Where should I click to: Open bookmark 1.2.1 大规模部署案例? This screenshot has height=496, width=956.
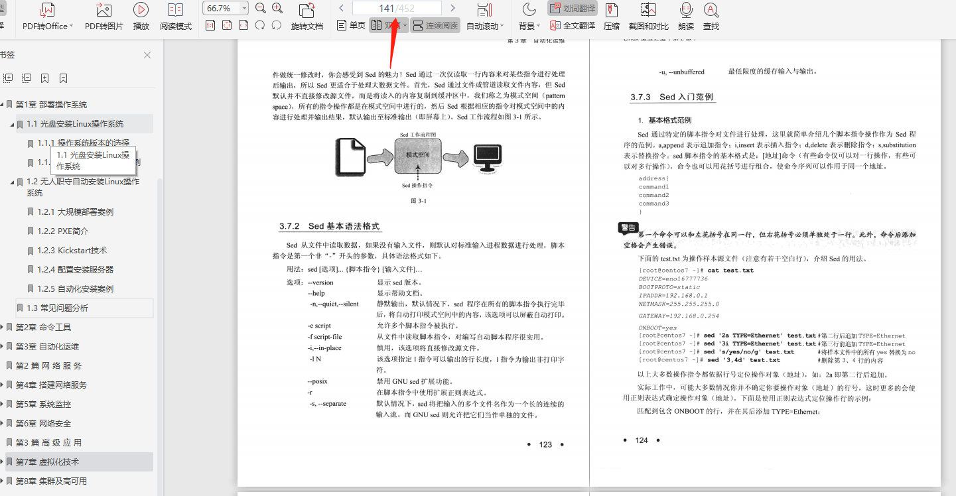pos(75,212)
